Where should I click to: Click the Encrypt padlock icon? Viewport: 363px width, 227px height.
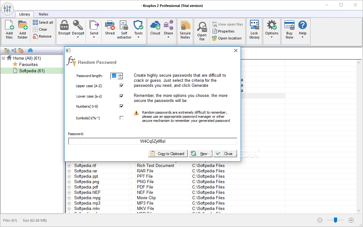64,25
